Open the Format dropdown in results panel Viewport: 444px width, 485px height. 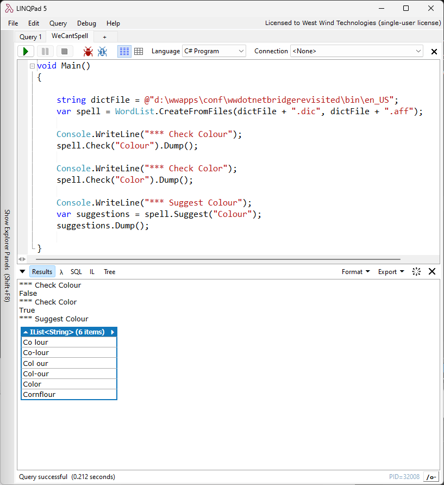355,272
